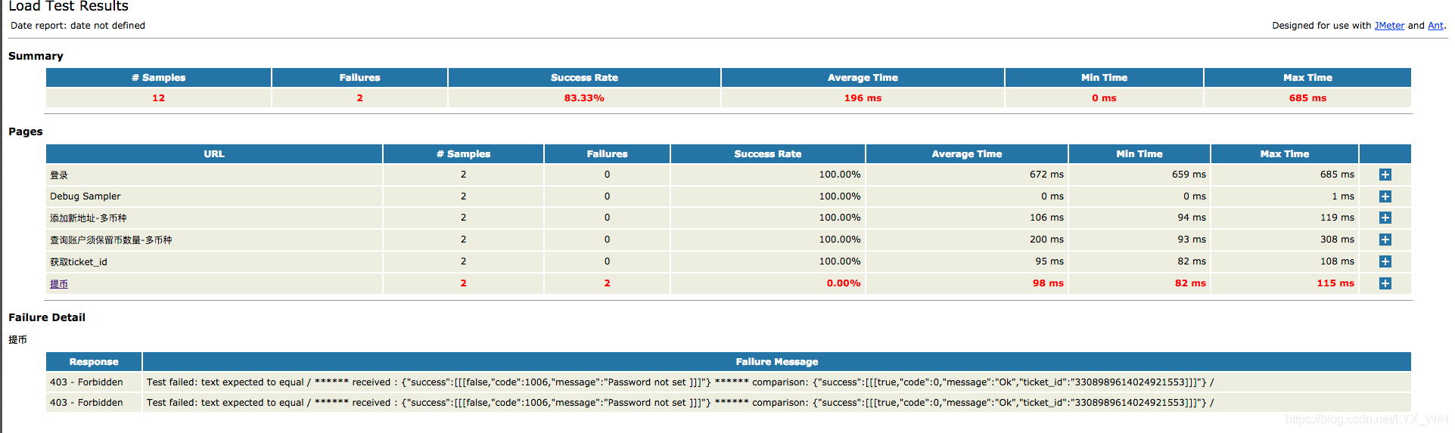The width and height of the screenshot is (1455, 433).
Task: Click the Debug Sampler row name
Action: 85,196
